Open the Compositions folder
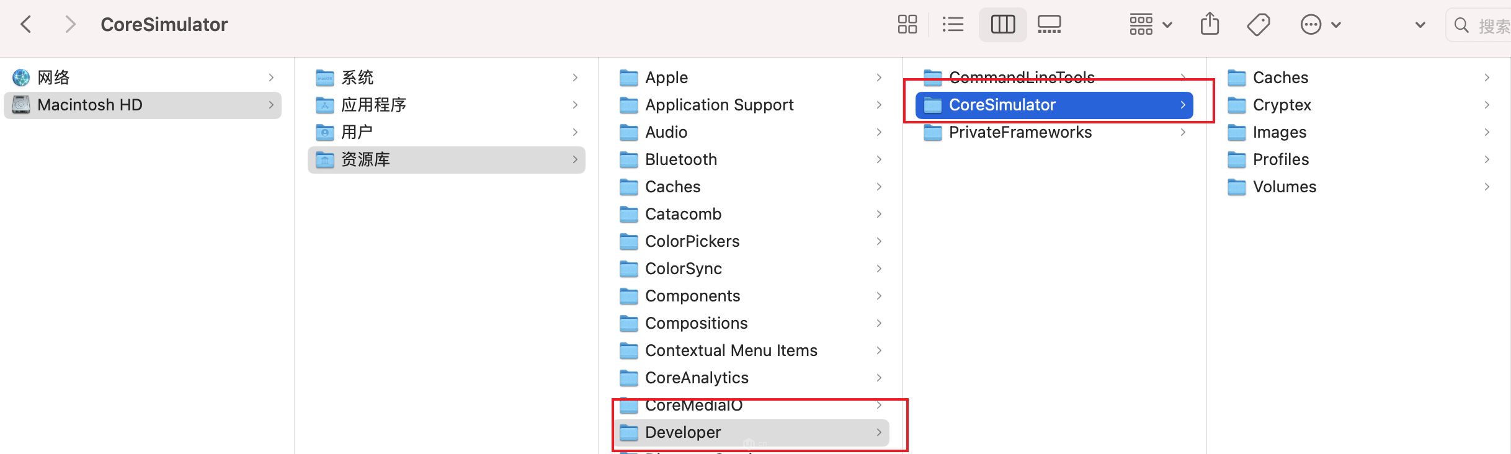This screenshot has width=1511, height=454. tap(751, 323)
